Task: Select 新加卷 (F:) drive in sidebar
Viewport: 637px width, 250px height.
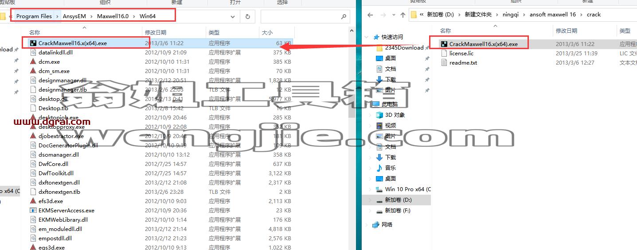Action: (398, 210)
